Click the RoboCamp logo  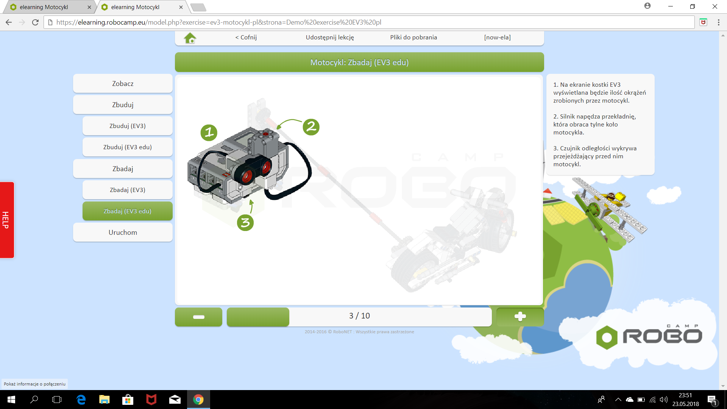649,337
